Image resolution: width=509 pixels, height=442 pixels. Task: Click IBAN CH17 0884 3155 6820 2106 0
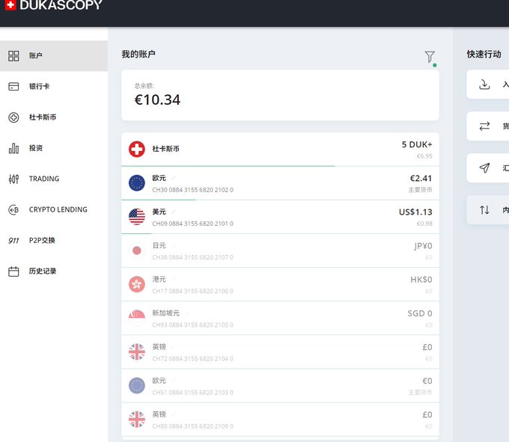(193, 291)
